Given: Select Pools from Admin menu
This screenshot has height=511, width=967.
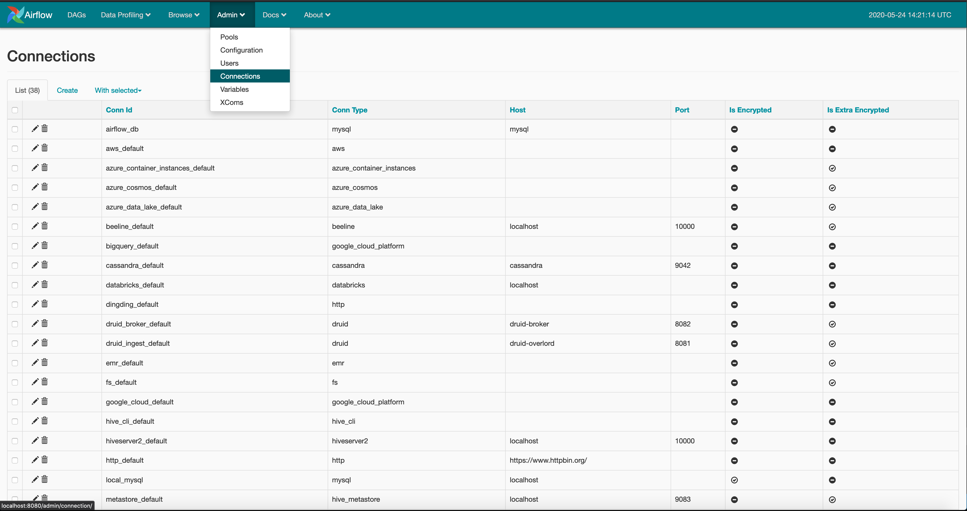Looking at the screenshot, I should 229,37.
